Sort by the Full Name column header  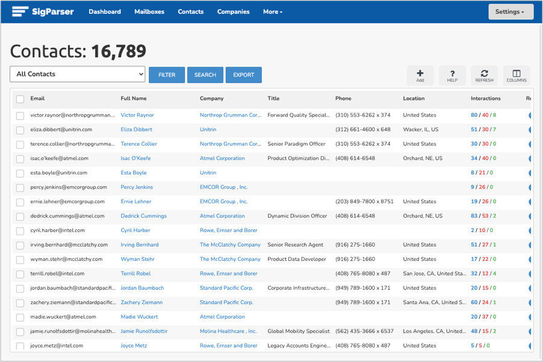tap(133, 98)
